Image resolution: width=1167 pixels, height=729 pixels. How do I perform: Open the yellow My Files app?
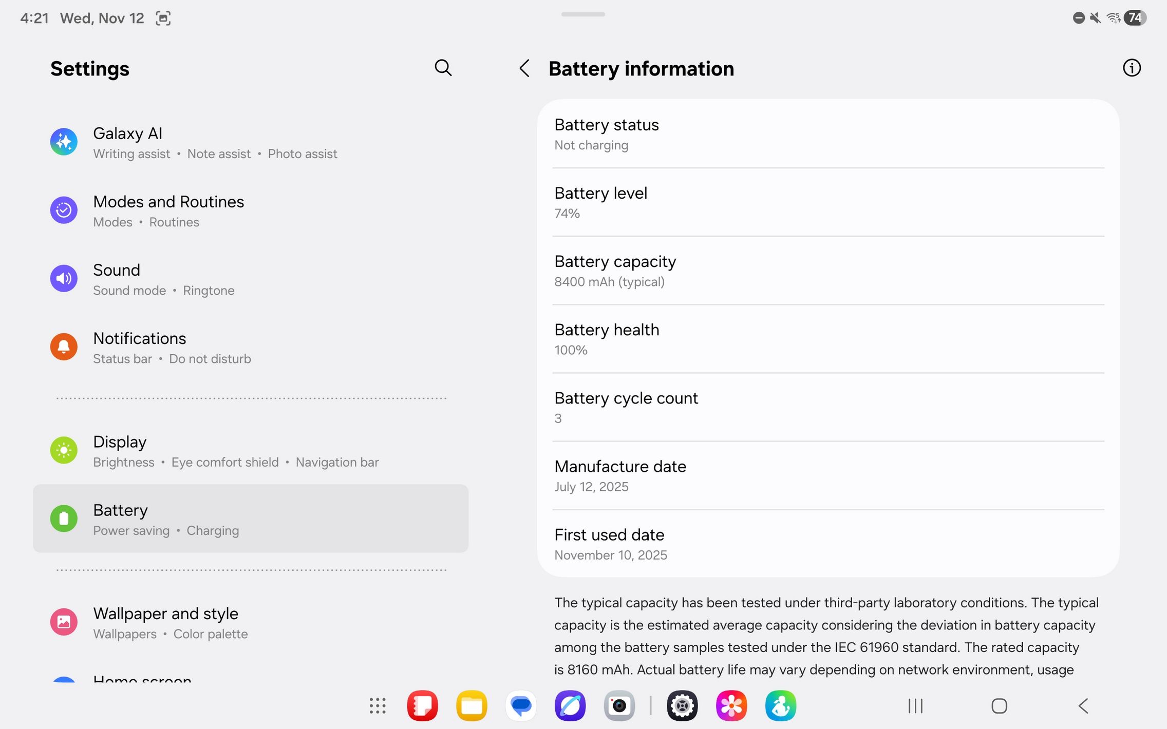pyautogui.click(x=472, y=706)
